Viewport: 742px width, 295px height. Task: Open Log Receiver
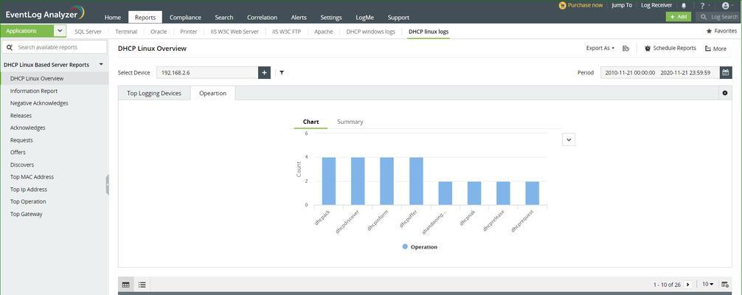656,5
